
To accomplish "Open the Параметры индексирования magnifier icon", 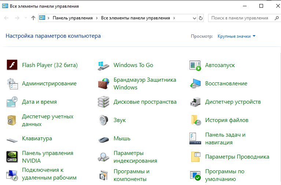I will click(x=103, y=157).
